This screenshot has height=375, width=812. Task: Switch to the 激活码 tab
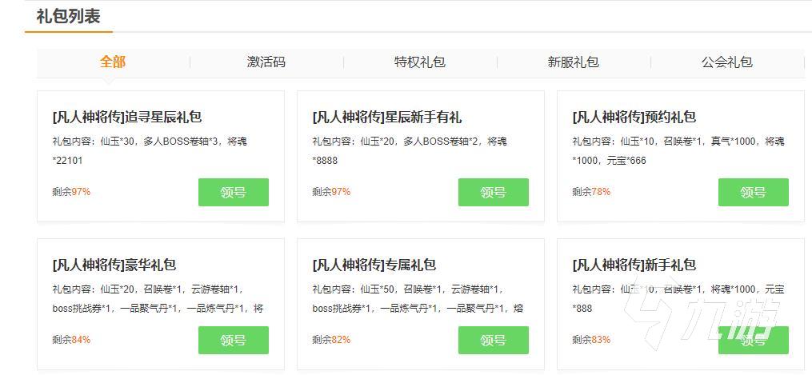(266, 62)
